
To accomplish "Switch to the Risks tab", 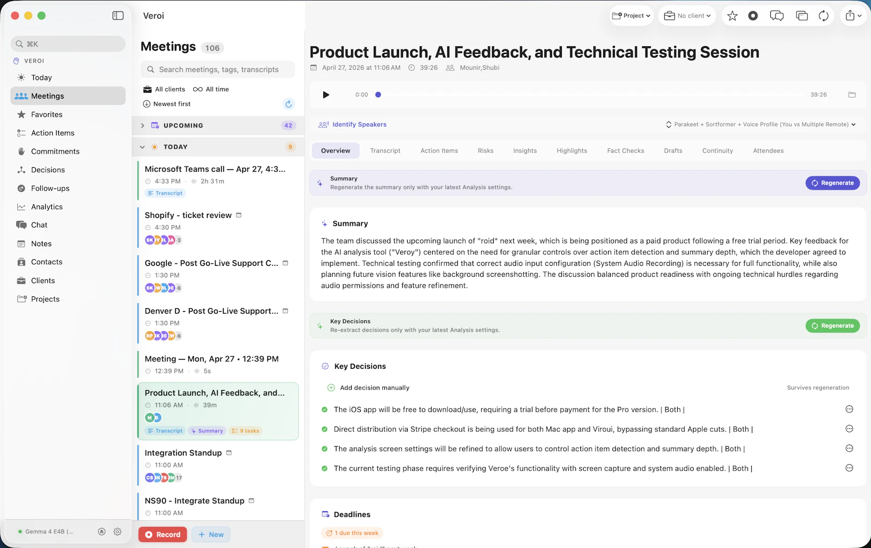I will tap(486, 151).
